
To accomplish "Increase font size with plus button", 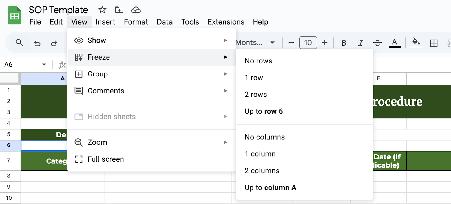I will (x=325, y=43).
